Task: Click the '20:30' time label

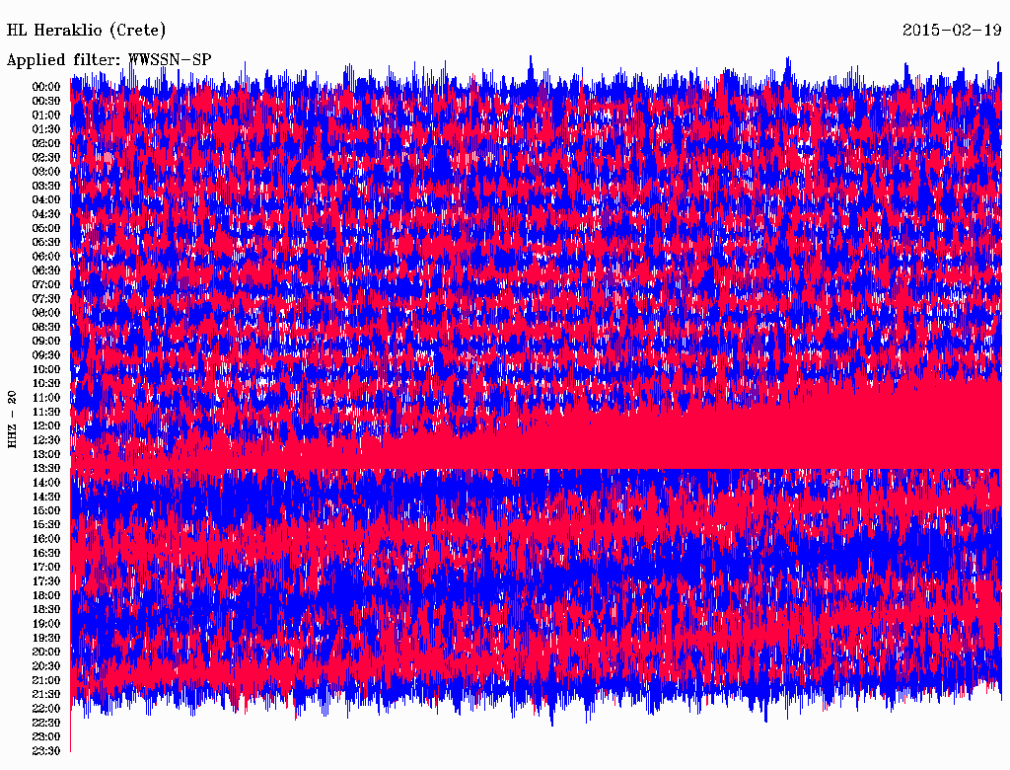Action: 45,666
